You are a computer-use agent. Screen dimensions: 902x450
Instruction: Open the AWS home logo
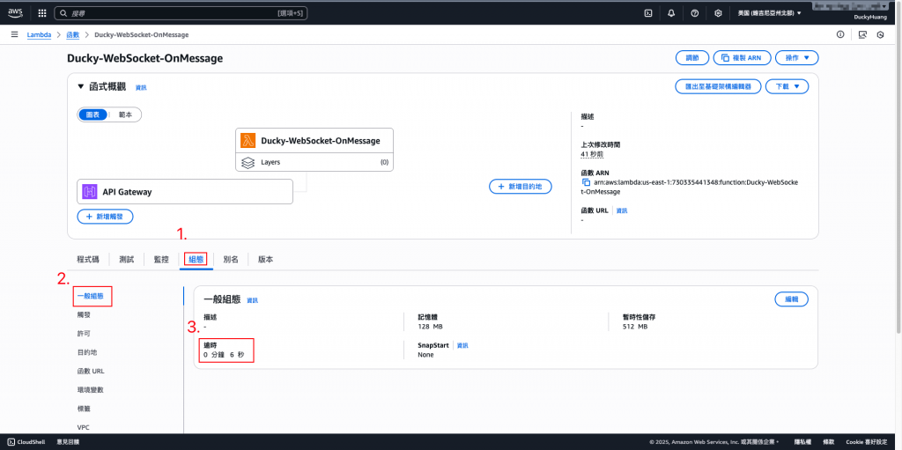[x=16, y=12]
